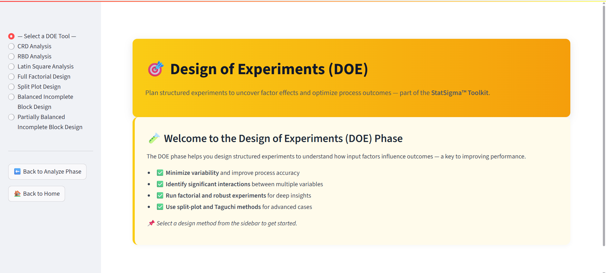Click 'Identify significant interactions' bullet text
This screenshot has height=273, width=606.
point(208,184)
